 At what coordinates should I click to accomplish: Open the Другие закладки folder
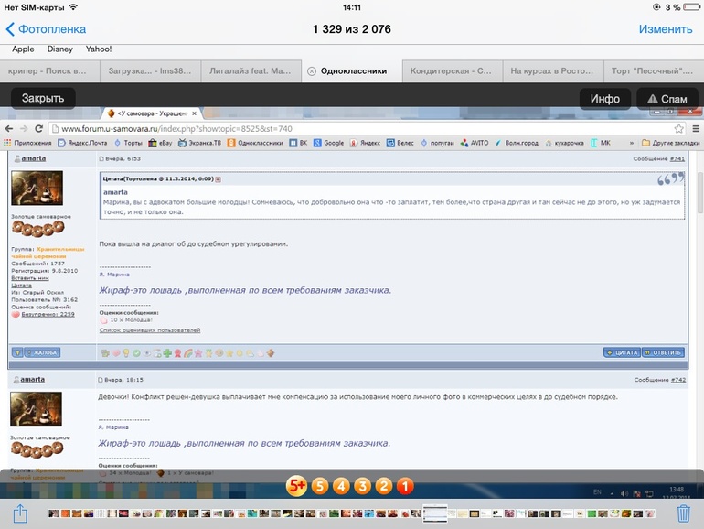[671, 143]
